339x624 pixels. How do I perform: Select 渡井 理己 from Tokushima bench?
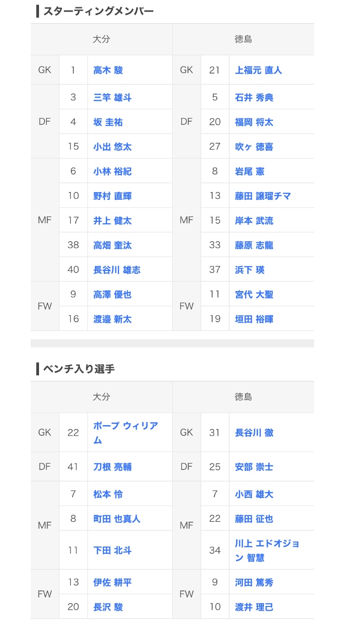click(x=254, y=607)
